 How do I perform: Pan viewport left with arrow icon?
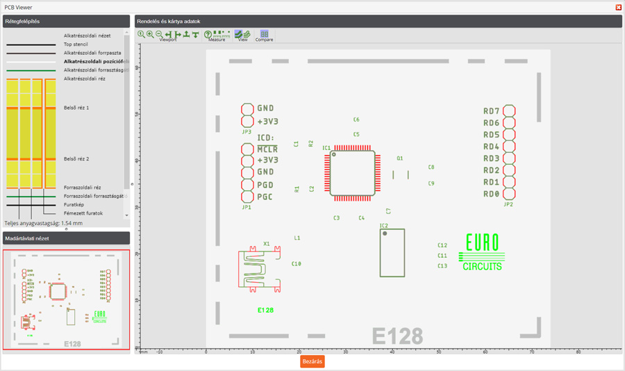click(168, 34)
